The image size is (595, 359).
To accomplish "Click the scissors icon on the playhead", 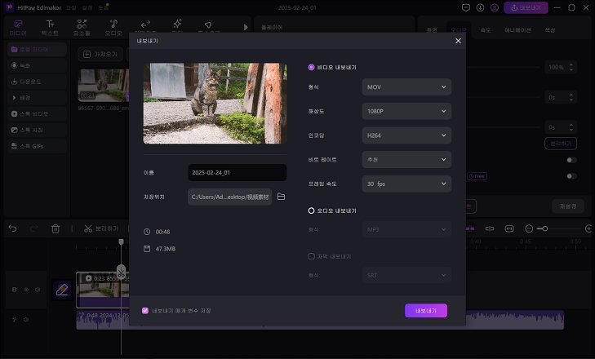I will pyautogui.click(x=121, y=272).
